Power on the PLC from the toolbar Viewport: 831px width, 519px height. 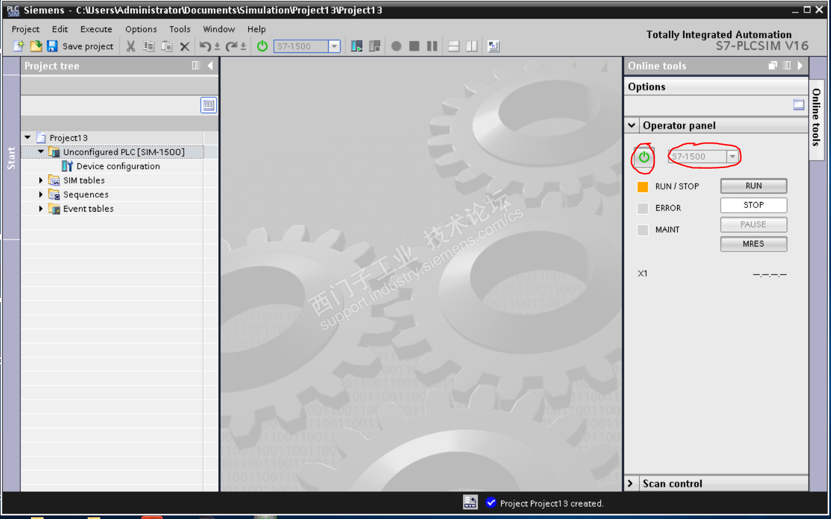click(262, 46)
